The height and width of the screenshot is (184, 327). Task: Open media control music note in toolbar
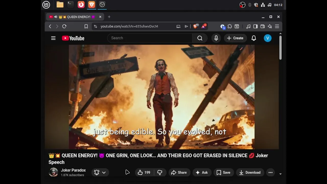click(248, 26)
